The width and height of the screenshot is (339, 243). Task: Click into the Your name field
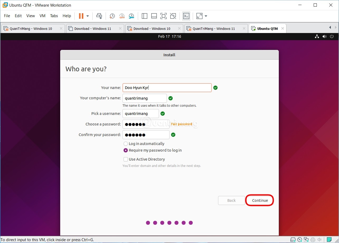coord(167,88)
